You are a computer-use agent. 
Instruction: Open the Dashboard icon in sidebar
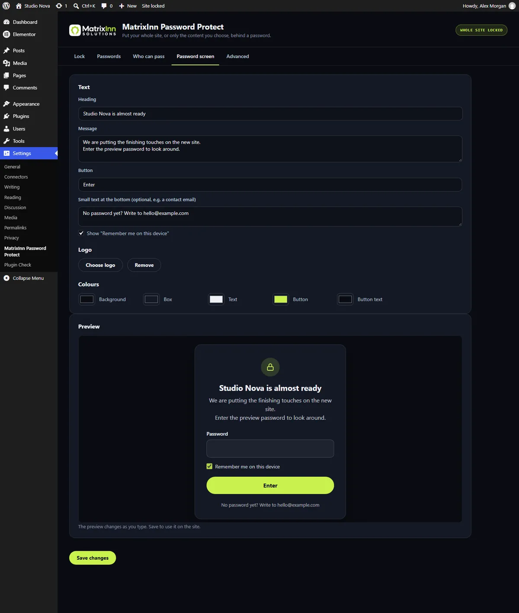coord(6,22)
